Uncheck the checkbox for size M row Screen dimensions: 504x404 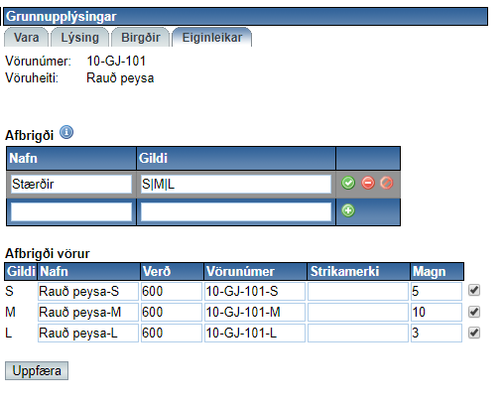(x=474, y=312)
